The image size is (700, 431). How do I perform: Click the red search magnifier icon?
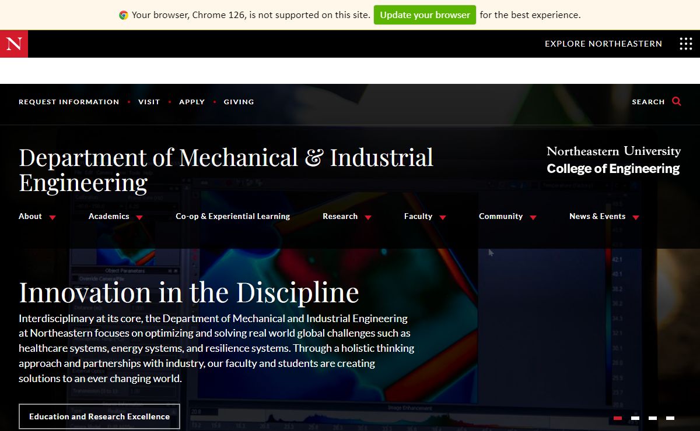pos(677,101)
